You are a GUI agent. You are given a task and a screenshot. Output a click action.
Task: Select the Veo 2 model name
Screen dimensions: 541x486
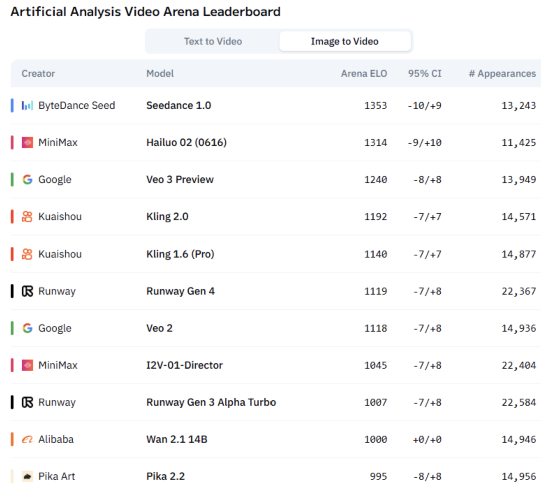click(159, 328)
